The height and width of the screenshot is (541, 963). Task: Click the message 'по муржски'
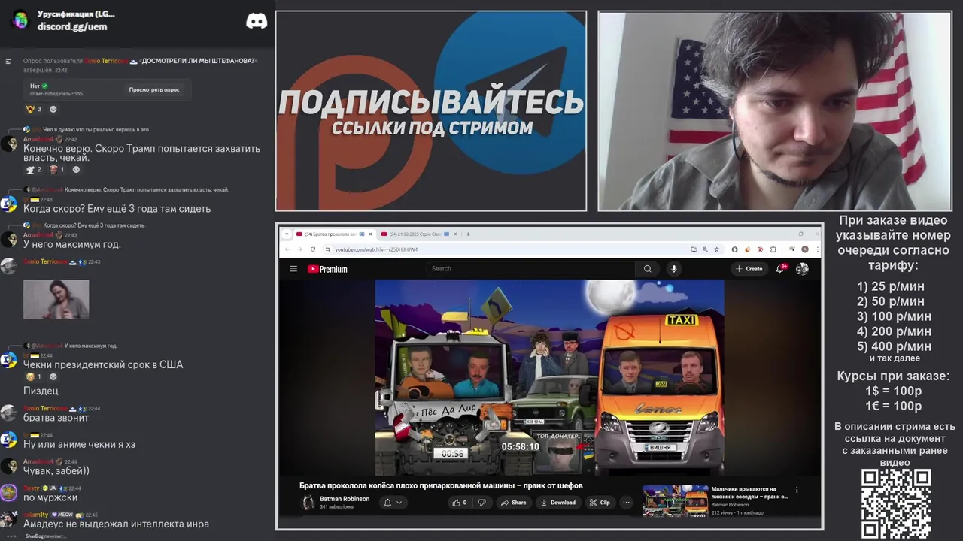tap(50, 497)
